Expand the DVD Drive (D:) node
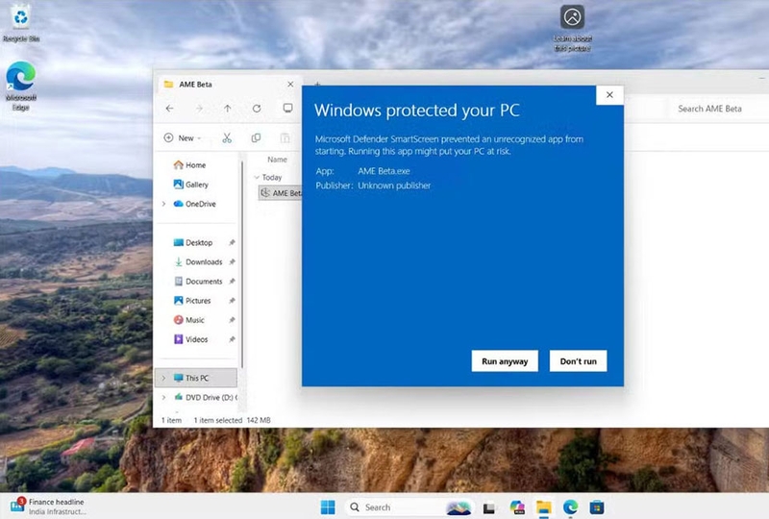The height and width of the screenshot is (519, 769). (x=163, y=397)
